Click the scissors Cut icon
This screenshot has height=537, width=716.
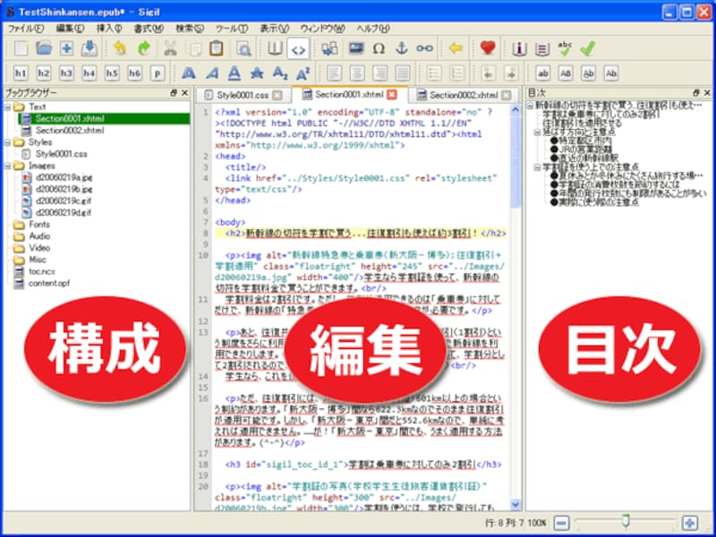(x=170, y=48)
